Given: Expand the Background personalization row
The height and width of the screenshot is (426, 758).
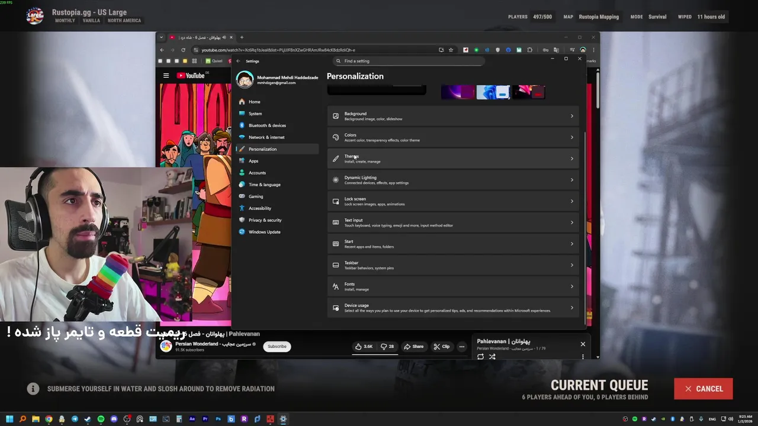Looking at the screenshot, I should [453, 116].
